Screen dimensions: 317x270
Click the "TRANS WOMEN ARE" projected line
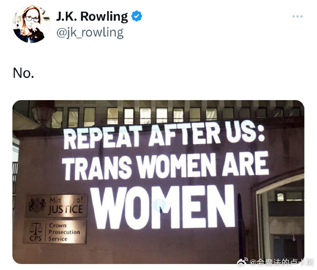[166, 166]
